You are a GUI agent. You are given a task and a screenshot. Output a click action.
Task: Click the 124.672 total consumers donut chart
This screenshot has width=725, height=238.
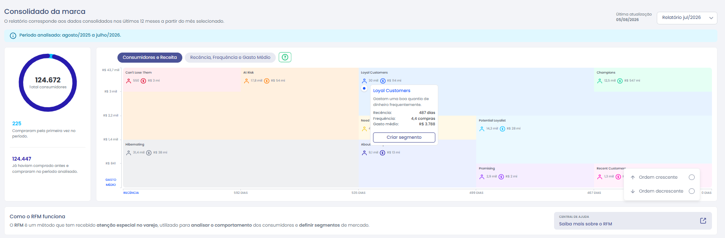(48, 82)
